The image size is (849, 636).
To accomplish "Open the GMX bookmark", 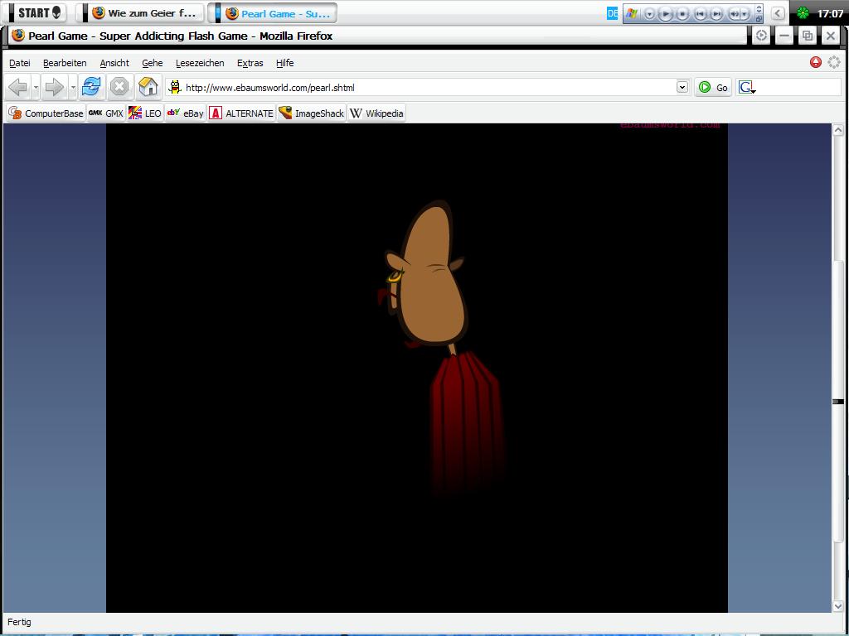I will [x=106, y=113].
